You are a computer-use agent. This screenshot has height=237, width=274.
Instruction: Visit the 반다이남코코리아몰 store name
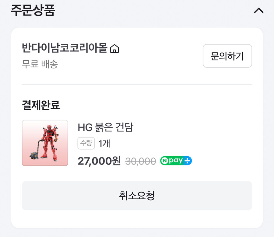click(65, 48)
